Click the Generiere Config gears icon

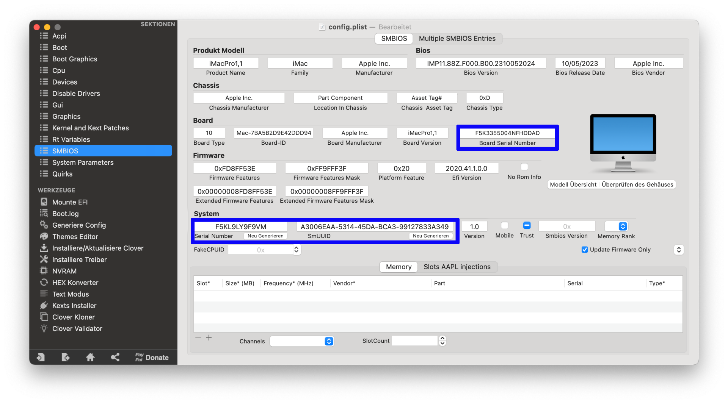pos(44,225)
